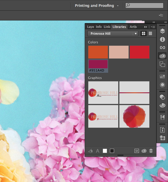Click the Creative Cloud sync status icon
The image size is (168, 182).
point(144,151)
